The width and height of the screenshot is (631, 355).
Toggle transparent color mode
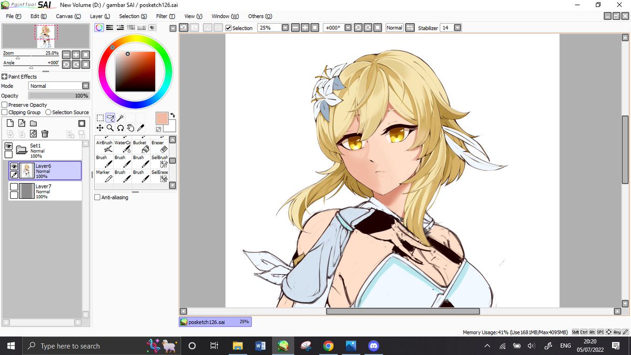point(158,129)
